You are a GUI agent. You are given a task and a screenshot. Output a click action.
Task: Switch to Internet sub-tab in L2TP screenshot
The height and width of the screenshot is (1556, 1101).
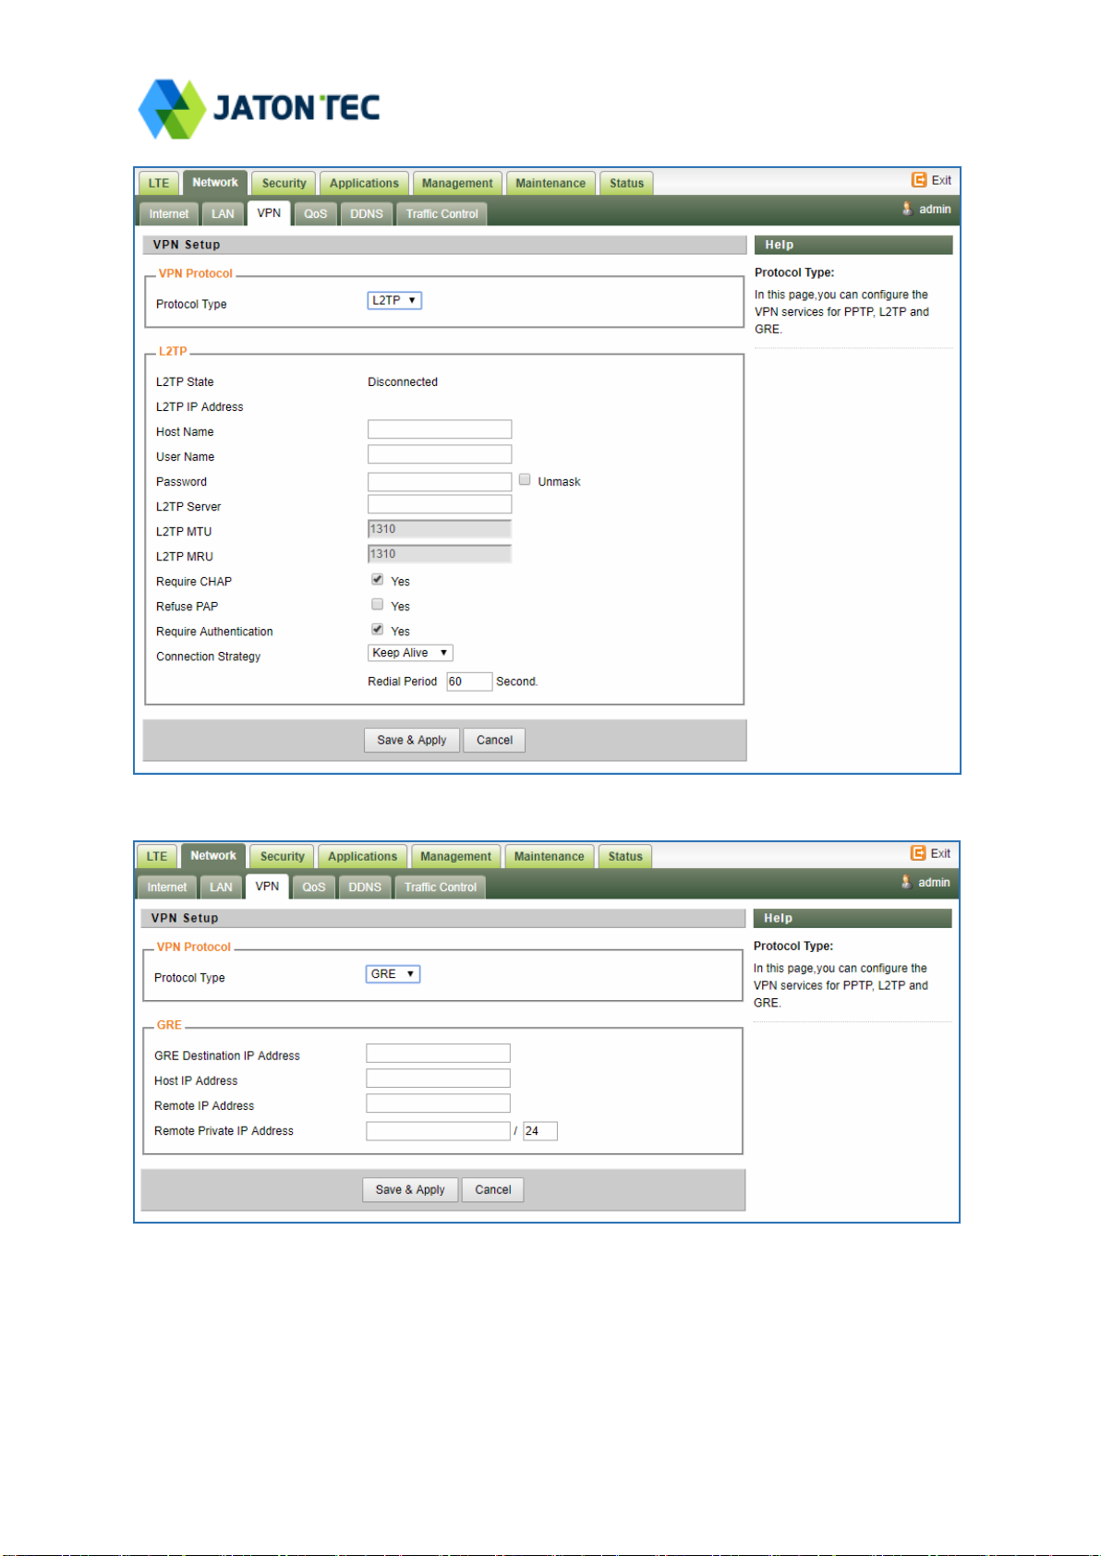tap(169, 214)
